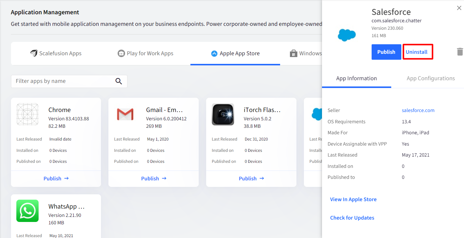Click Chrome Version 83.4103.88 text

69,119
